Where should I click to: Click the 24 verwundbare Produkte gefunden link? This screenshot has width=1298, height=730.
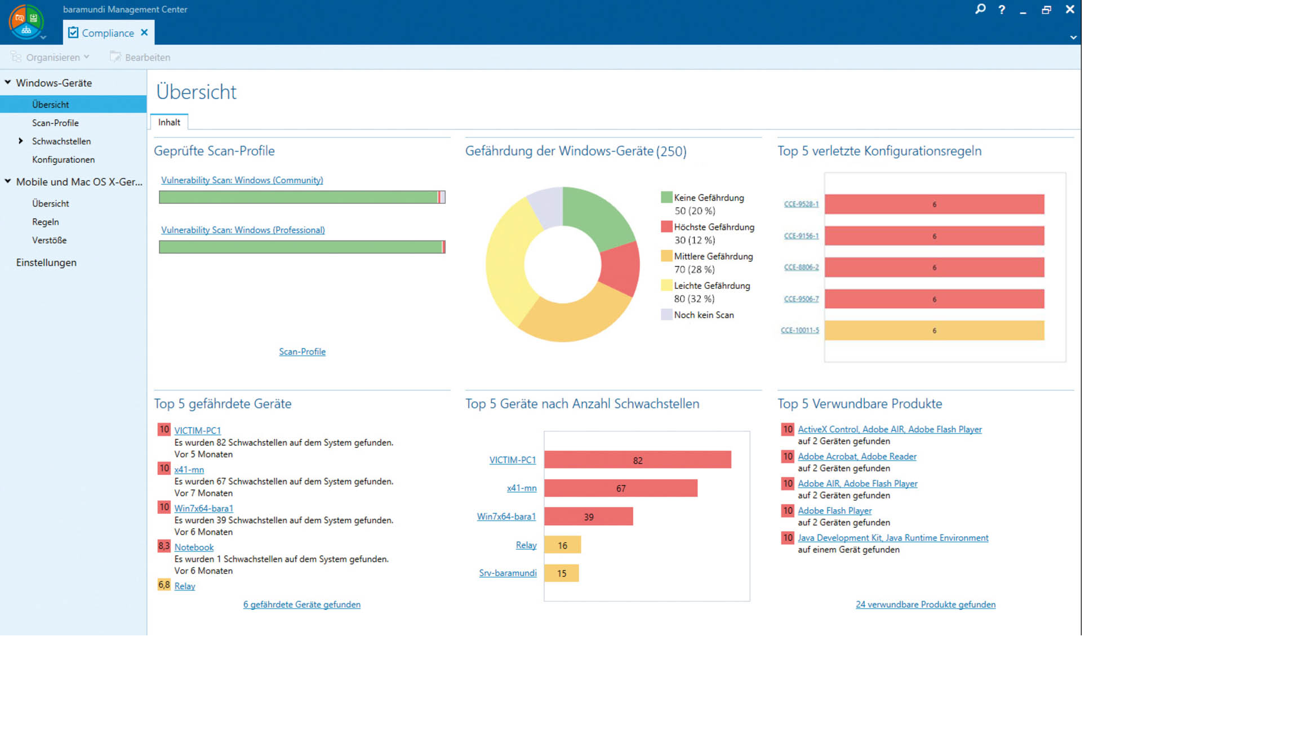[925, 604]
